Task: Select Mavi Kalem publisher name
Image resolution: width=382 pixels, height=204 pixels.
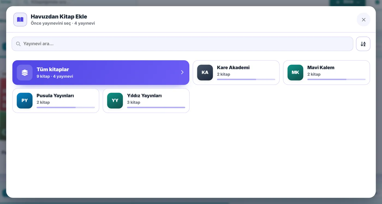Action: 321,68
